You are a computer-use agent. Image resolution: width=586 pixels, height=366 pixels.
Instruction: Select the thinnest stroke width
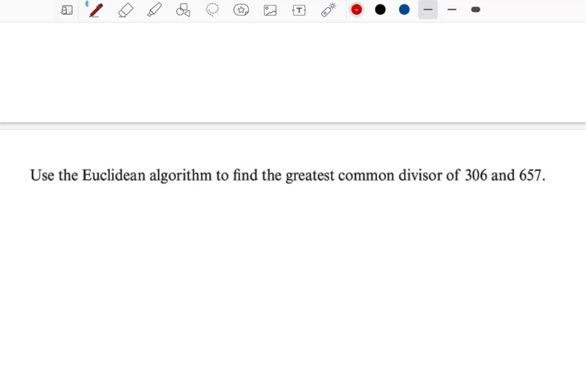click(x=428, y=10)
